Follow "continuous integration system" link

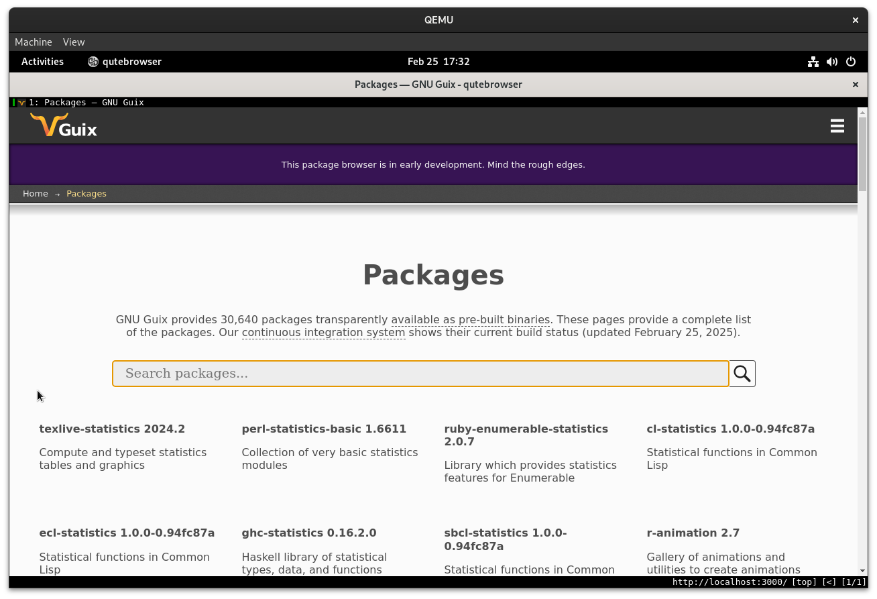323,333
